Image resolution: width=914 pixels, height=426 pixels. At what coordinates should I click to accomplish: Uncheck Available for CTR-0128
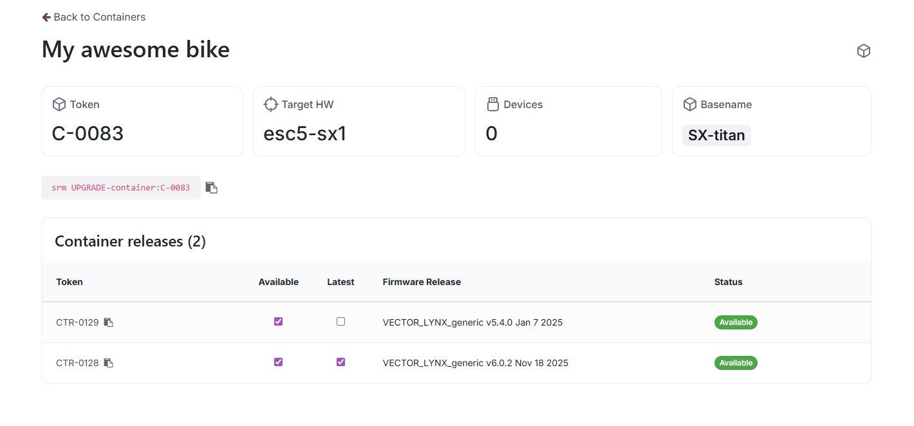(x=278, y=362)
